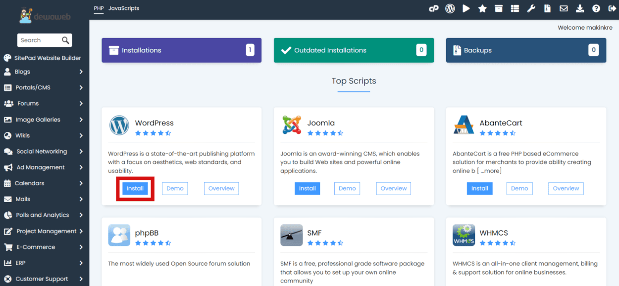Click the AbanteCart logo icon

pyautogui.click(x=464, y=125)
